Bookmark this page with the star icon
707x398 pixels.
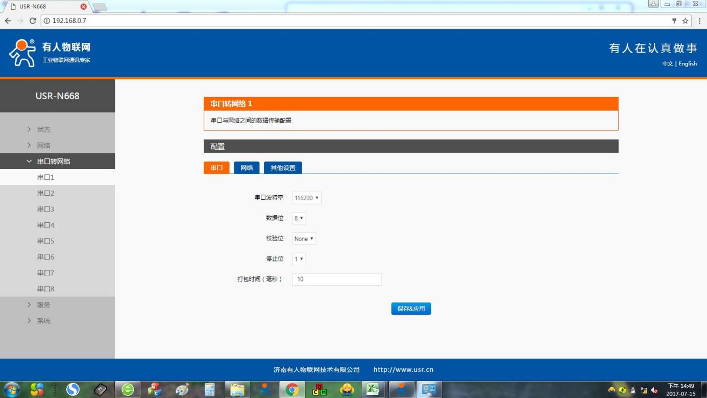click(686, 21)
